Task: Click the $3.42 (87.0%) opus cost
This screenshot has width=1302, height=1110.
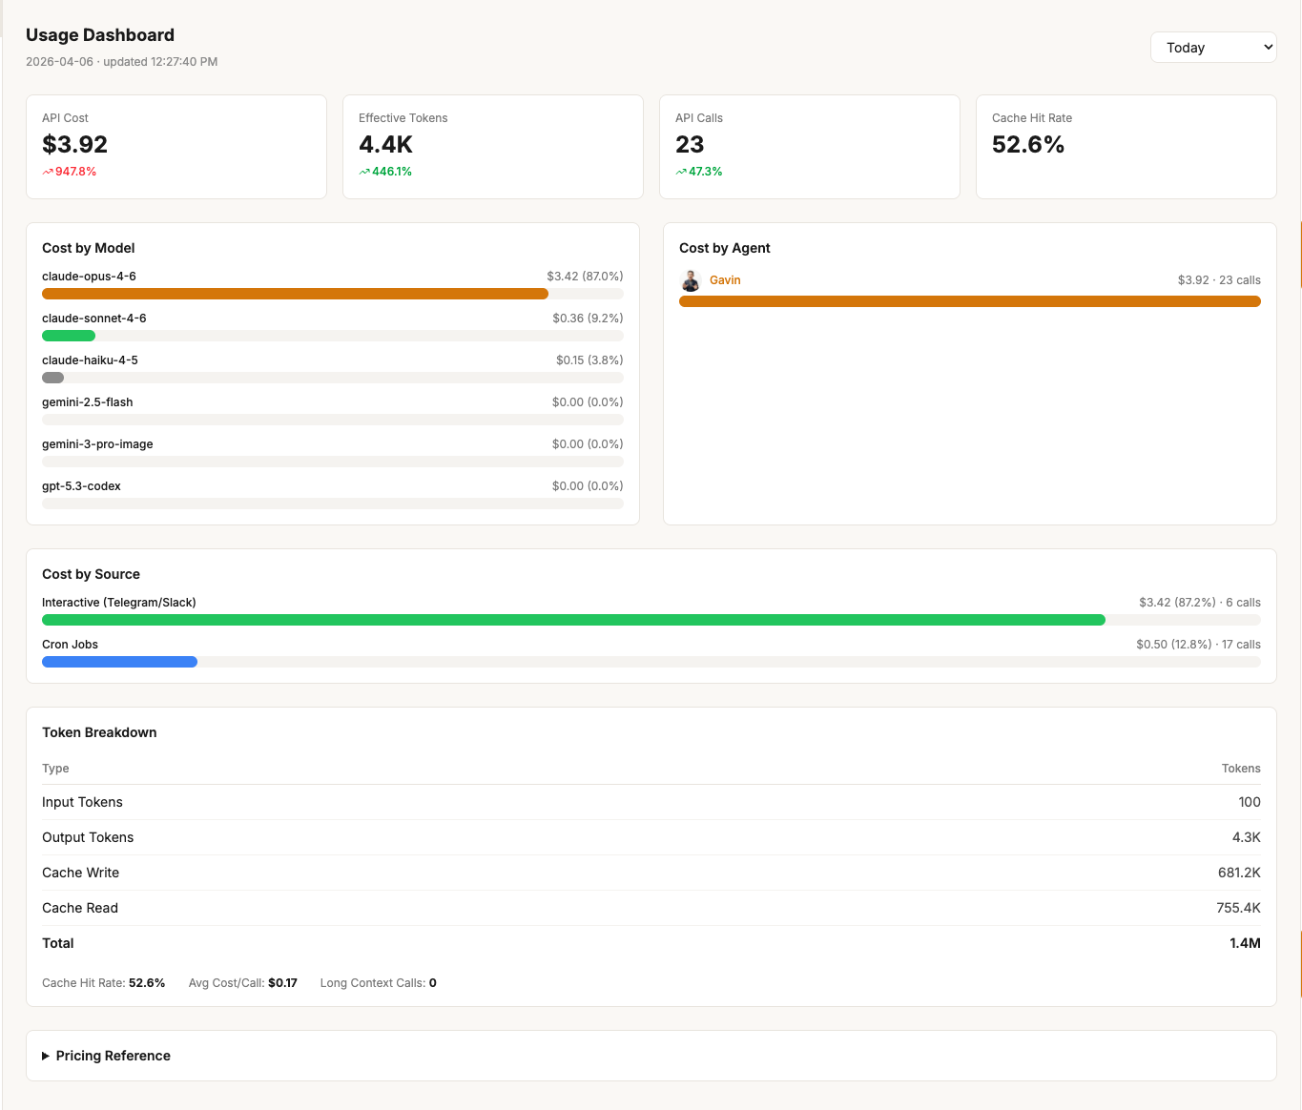Action: pos(585,277)
